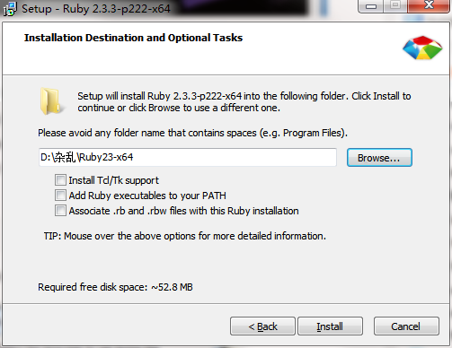This screenshot has width=452, height=348.
Task: Click the yellow folder icon
Action: [x=51, y=101]
